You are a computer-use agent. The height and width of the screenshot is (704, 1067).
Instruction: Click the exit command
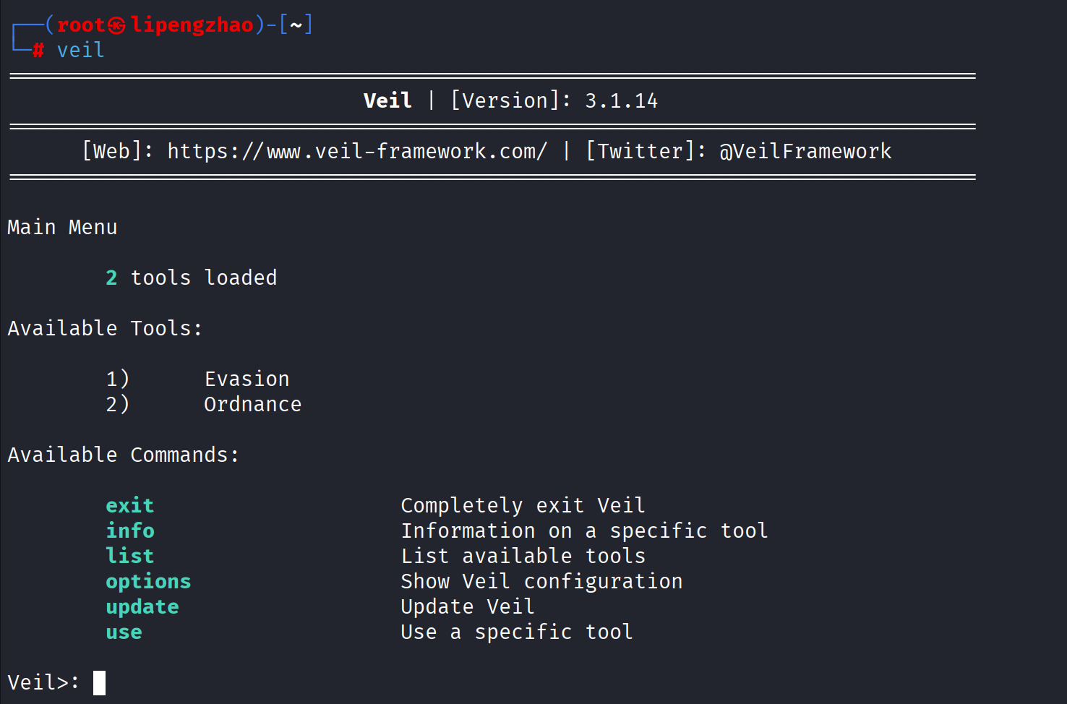click(x=130, y=505)
